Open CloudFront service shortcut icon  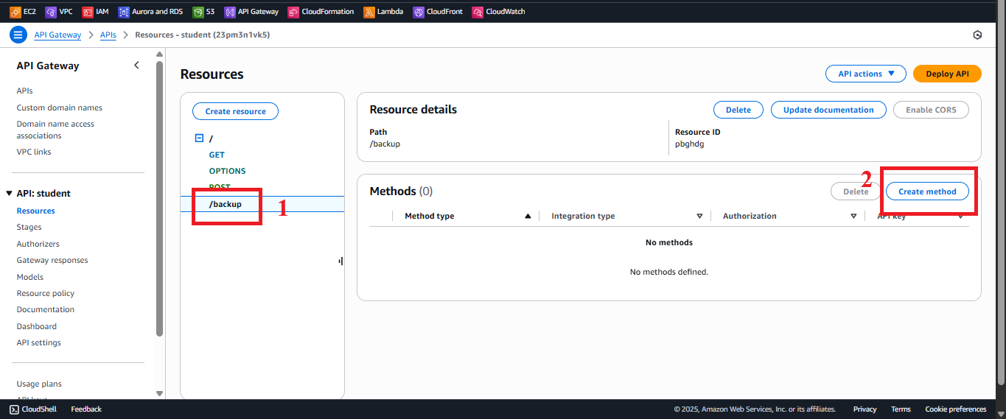point(419,12)
